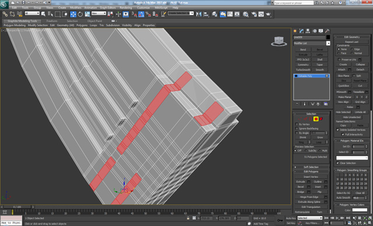Click the vertex Color white swatch
The height and width of the screenshot is (226, 373).
coord(360,210)
